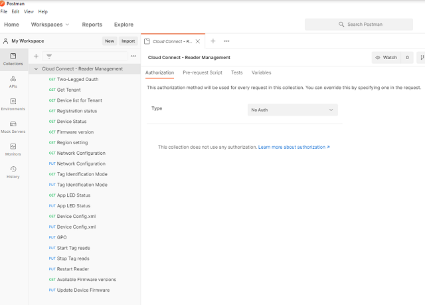The image size is (425, 305).
Task: Click the plus icon to create collection
Action: [36, 56]
